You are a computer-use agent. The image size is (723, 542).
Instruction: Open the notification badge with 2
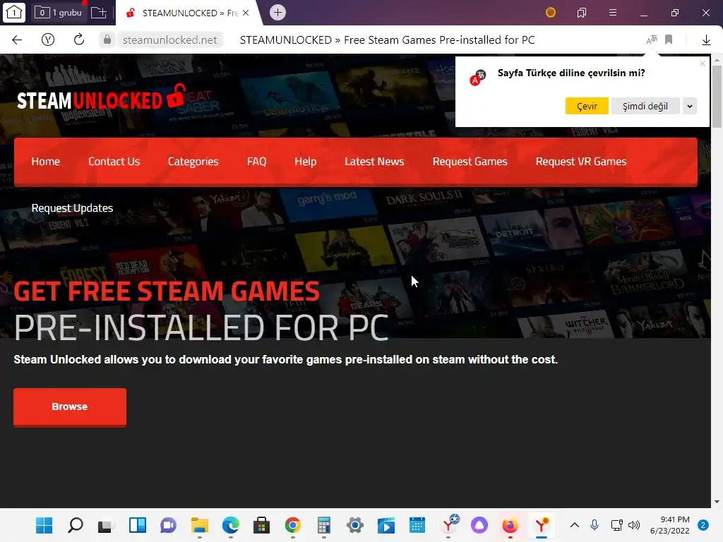click(x=703, y=525)
